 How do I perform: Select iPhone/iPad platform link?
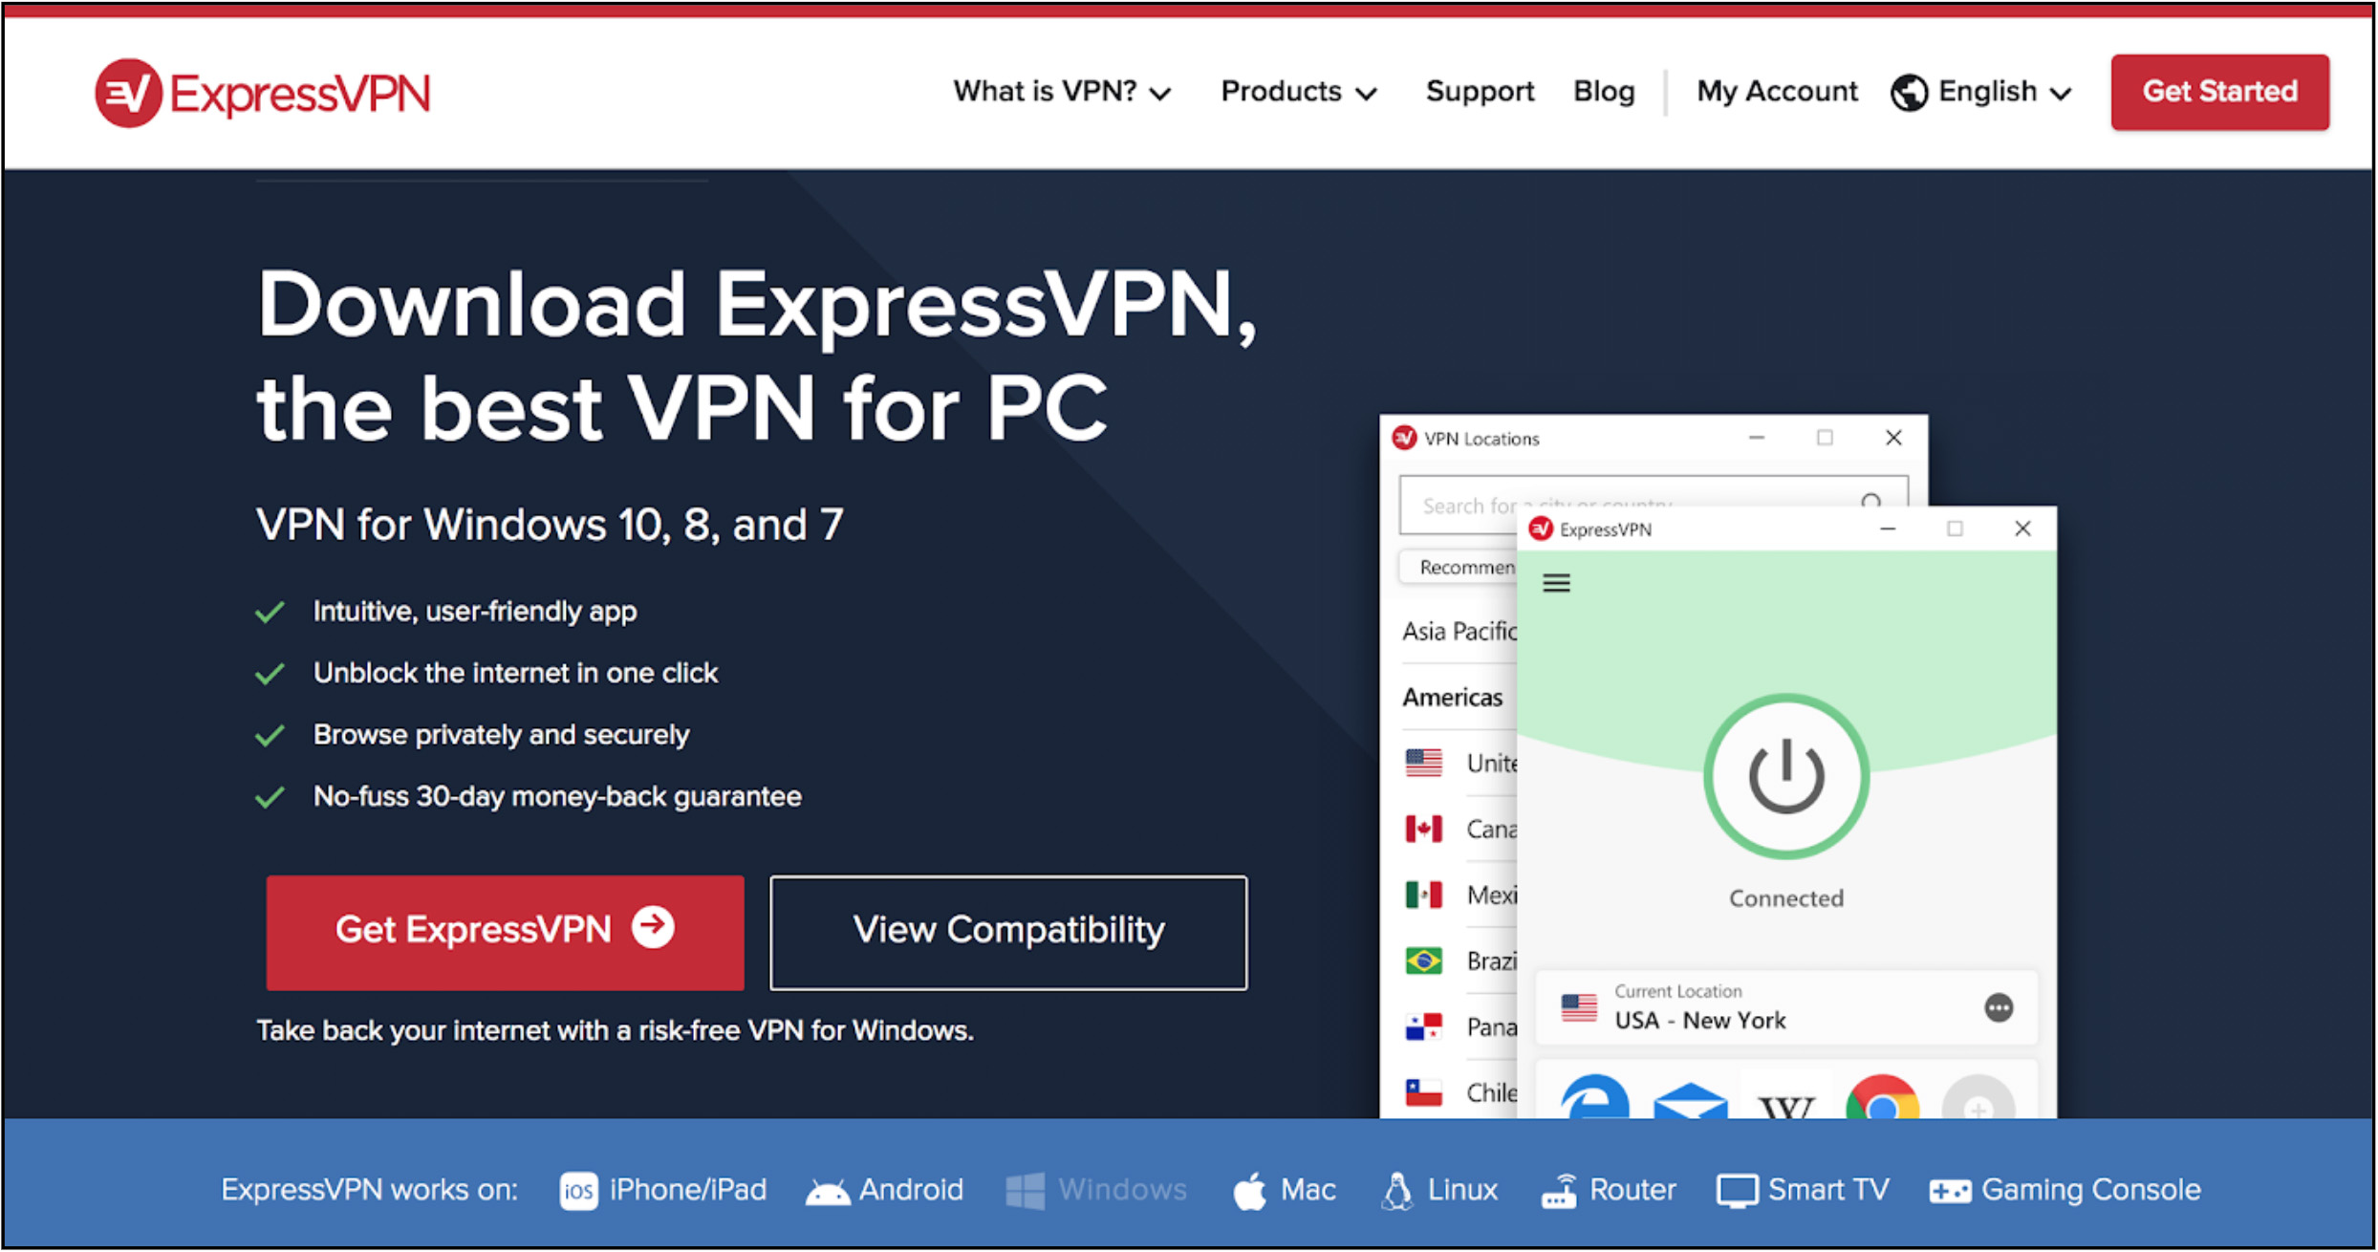(x=663, y=1190)
